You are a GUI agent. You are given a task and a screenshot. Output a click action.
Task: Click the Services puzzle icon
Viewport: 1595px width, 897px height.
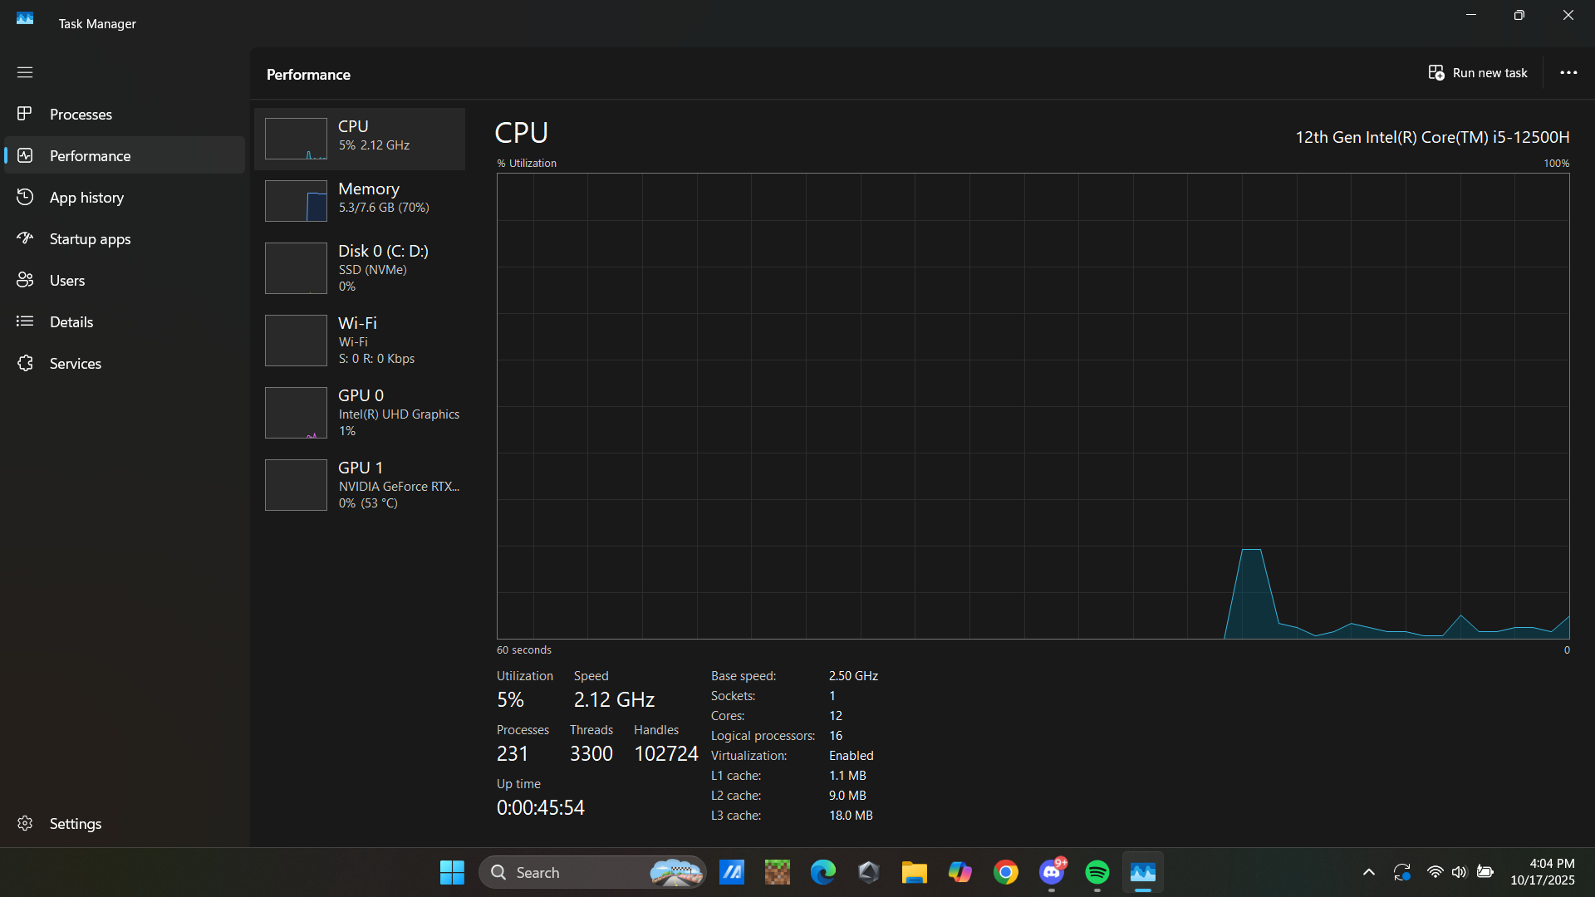[25, 363]
